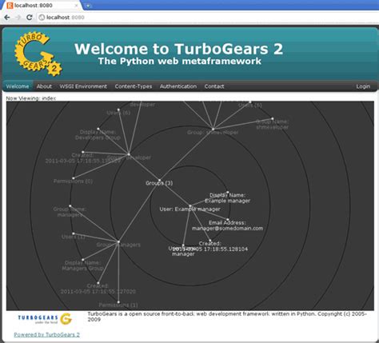
Task: Click the Now Viewing: index text
Action: click(31, 98)
